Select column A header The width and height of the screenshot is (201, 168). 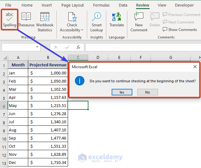tap(18, 57)
